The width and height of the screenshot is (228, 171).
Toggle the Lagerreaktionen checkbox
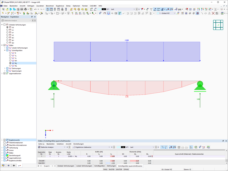[4, 73]
